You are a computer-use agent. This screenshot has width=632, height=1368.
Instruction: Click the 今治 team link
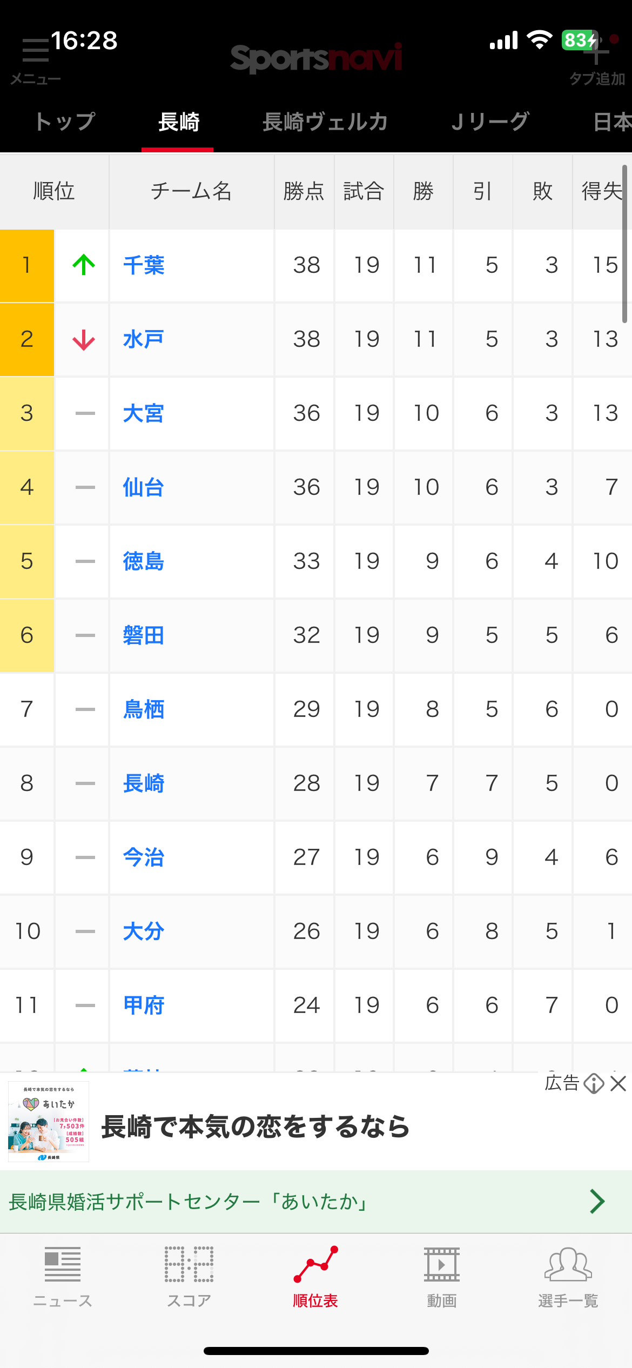click(x=144, y=857)
